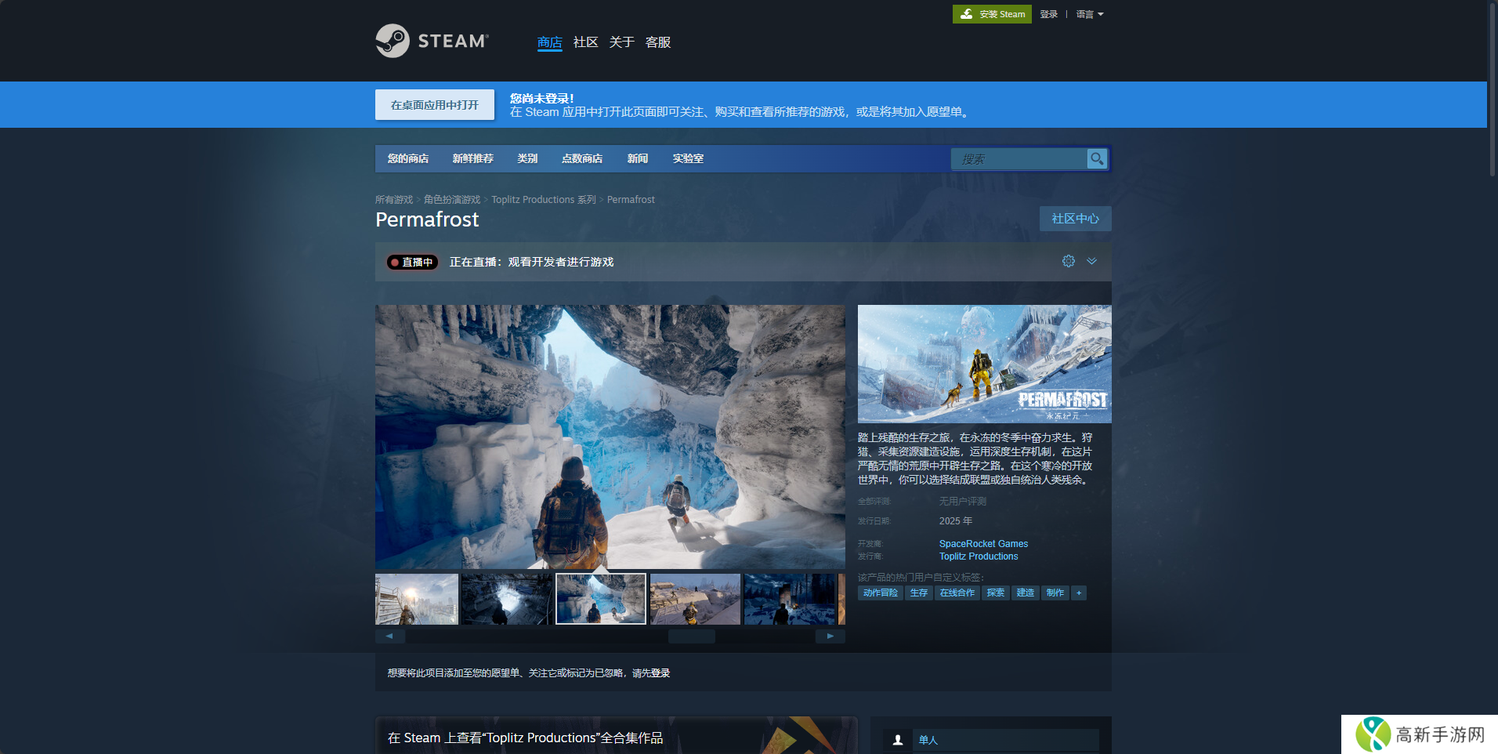Open the 语言 language dropdown
This screenshot has height=754, width=1498.
coord(1089,14)
